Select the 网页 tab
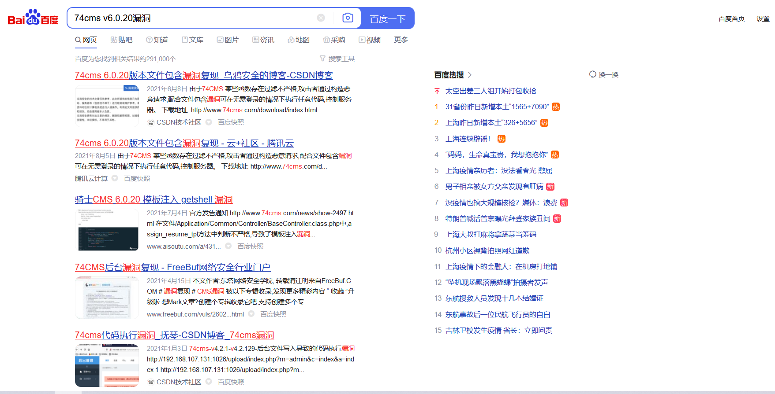Image resolution: width=775 pixels, height=394 pixels. point(86,40)
